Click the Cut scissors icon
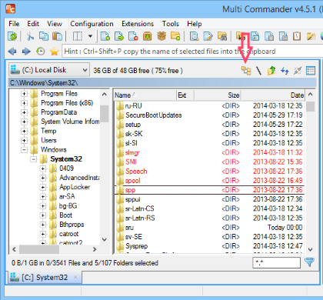323x300 pixels. (x=30, y=36)
